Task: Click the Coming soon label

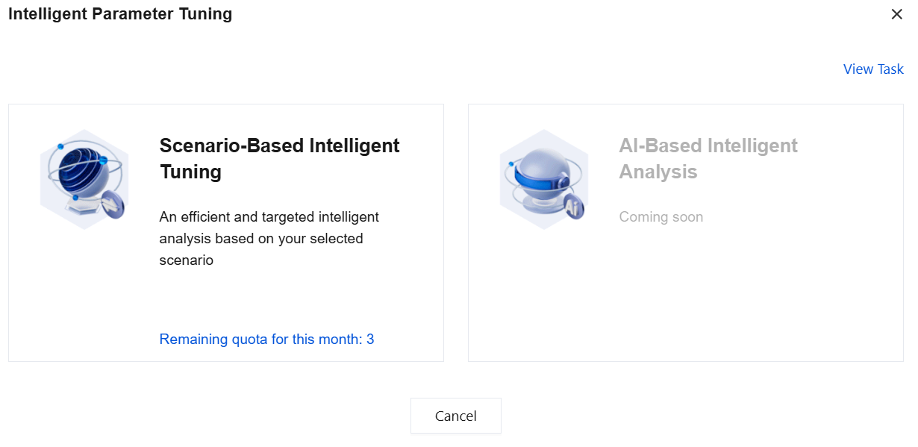Action: click(x=661, y=217)
